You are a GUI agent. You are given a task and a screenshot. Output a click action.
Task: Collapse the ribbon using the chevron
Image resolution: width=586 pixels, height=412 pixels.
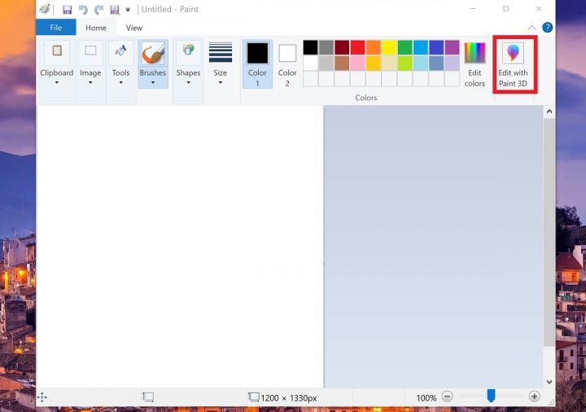[531, 28]
